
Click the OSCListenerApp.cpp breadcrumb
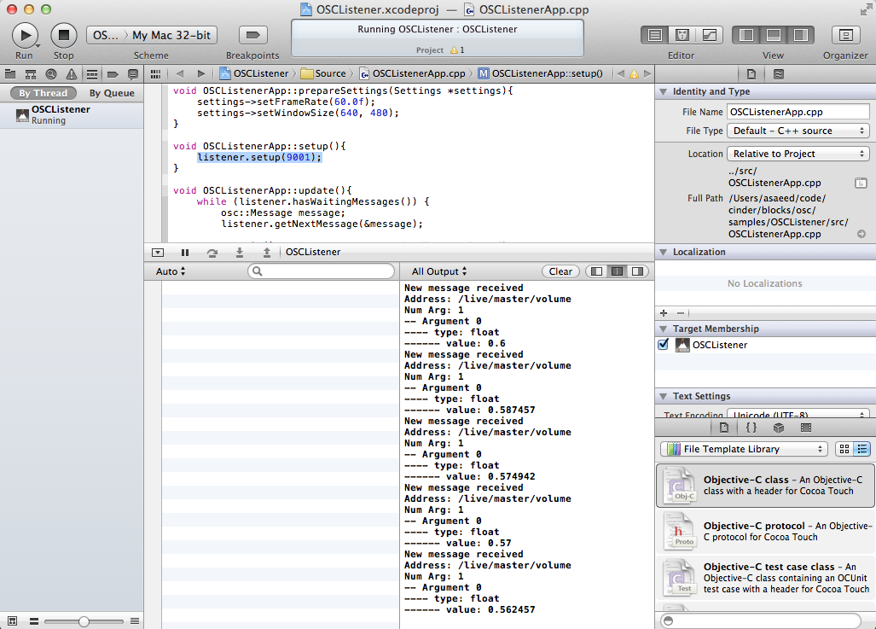[x=413, y=73]
